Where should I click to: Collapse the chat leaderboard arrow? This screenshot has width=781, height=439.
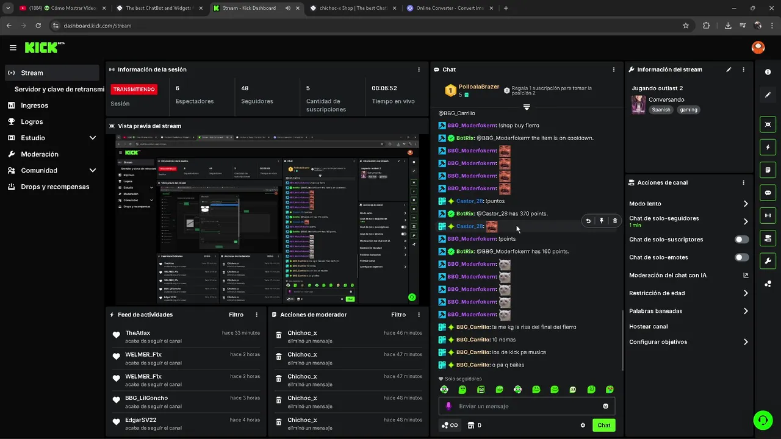[527, 107]
